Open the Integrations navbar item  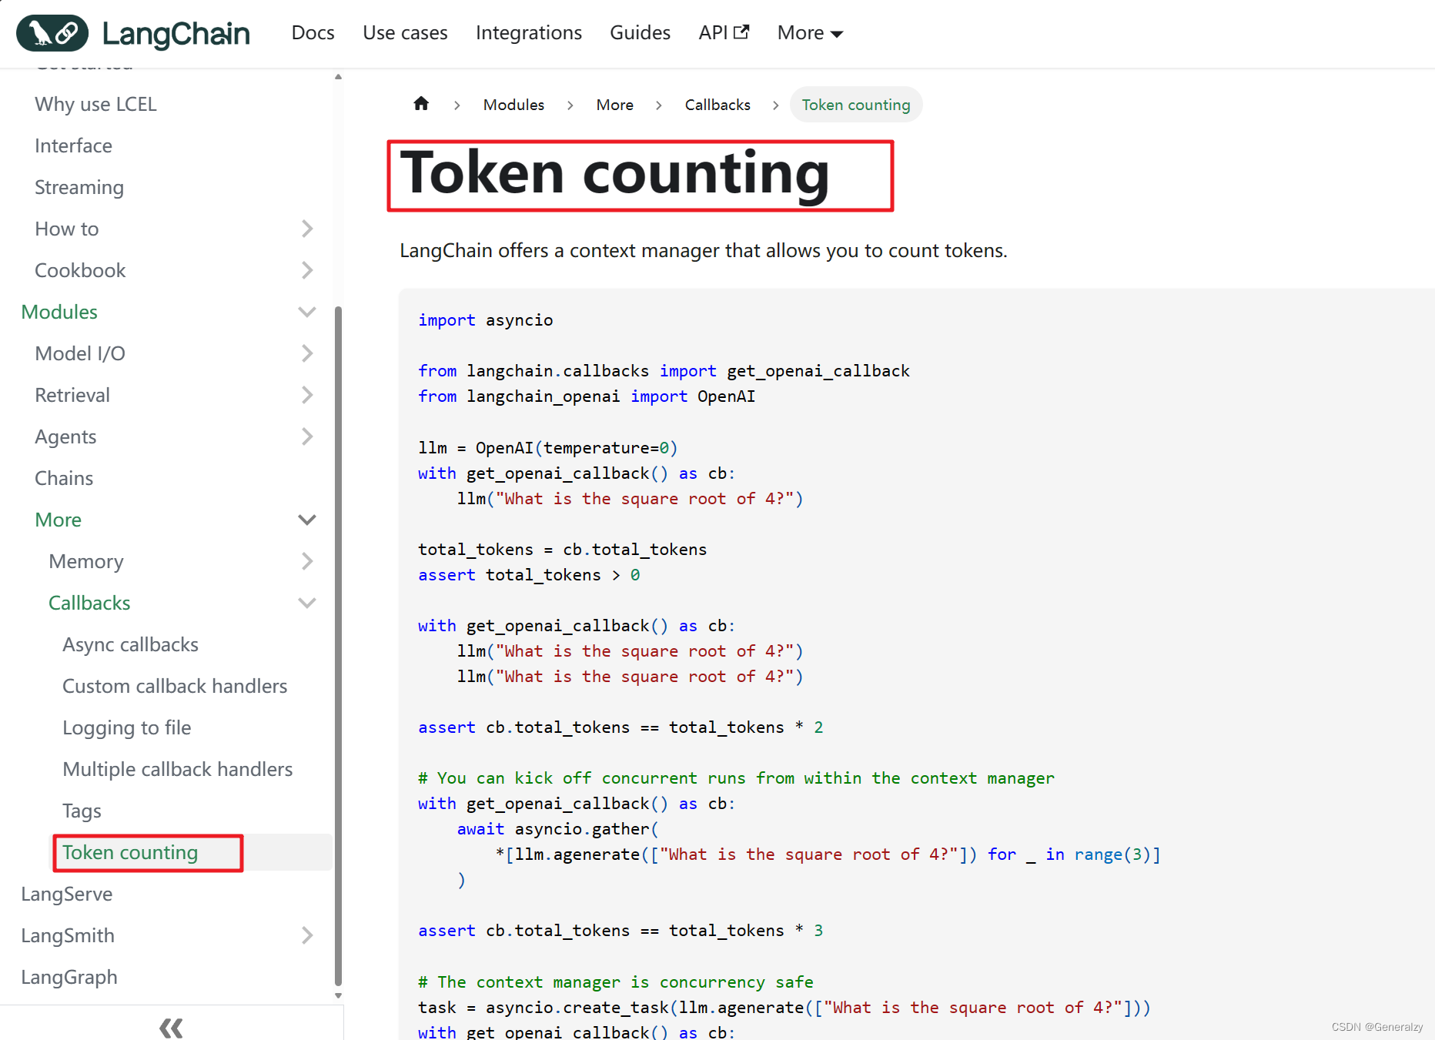tap(529, 32)
